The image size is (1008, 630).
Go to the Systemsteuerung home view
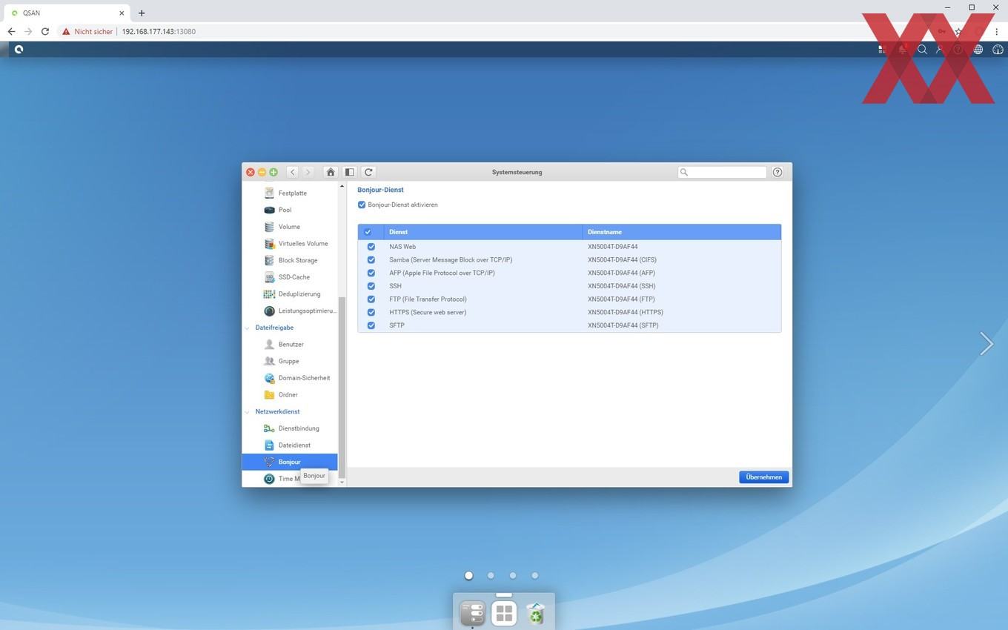(x=331, y=172)
